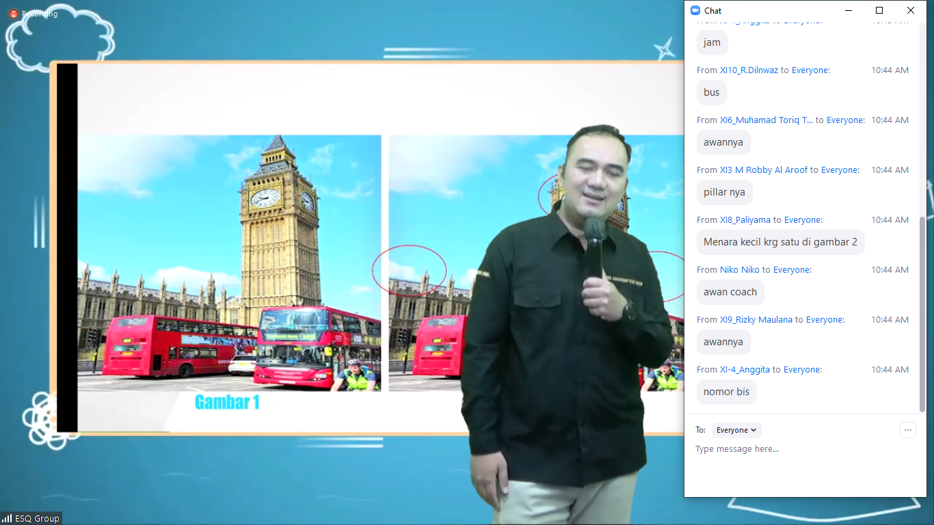This screenshot has height=525, width=934.
Task: Click the 'Menara kecil krg satu' message bubble
Action: [780, 242]
